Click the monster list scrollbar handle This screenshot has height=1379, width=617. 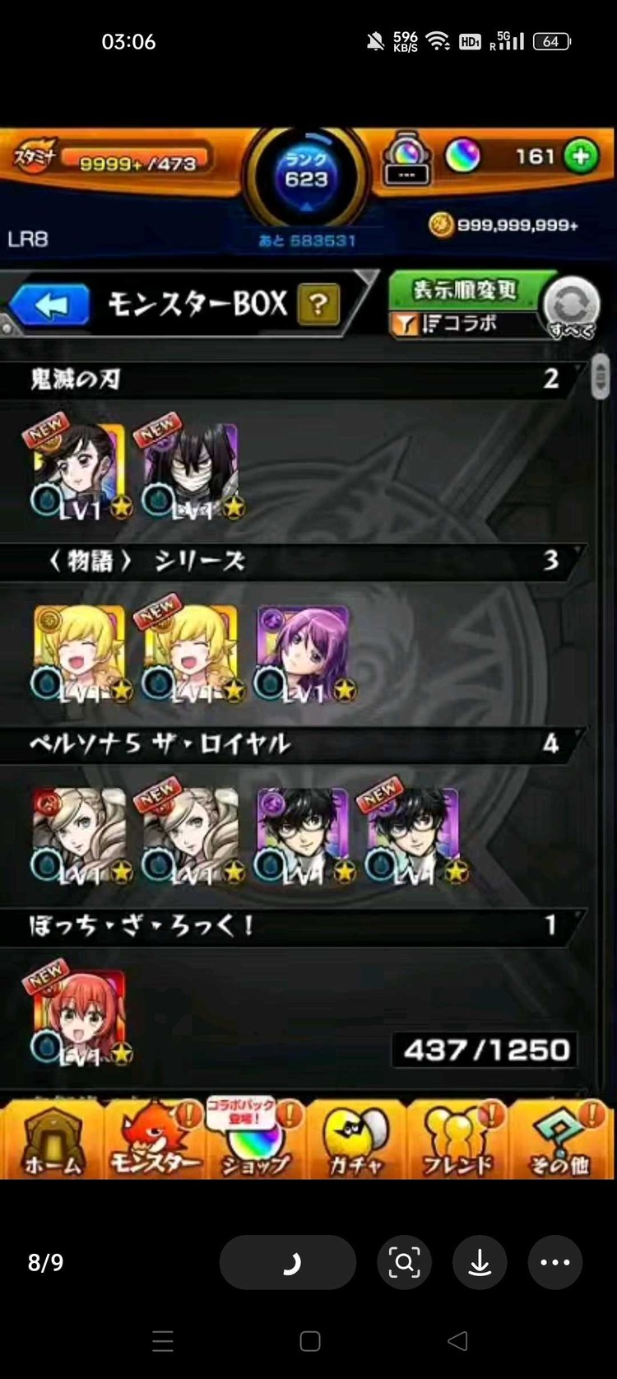pos(601,375)
